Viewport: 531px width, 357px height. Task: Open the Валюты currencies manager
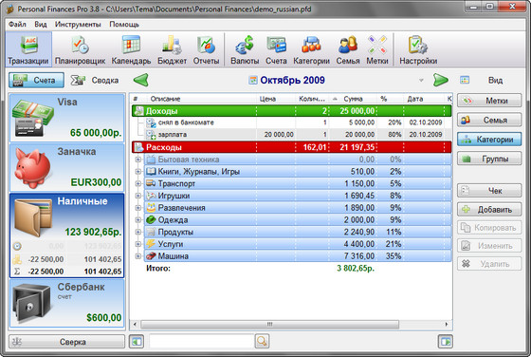[x=245, y=49]
